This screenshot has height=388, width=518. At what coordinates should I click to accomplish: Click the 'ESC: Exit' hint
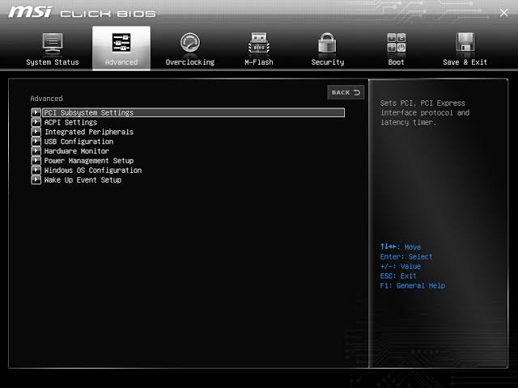[x=398, y=276]
